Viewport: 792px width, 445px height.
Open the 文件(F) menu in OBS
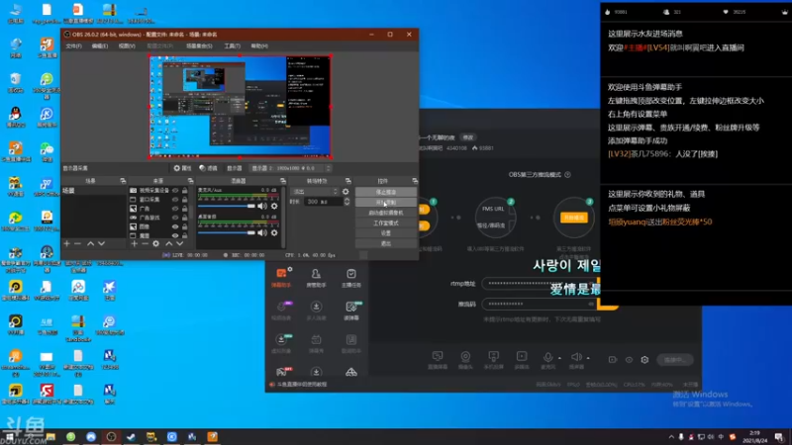pos(73,45)
